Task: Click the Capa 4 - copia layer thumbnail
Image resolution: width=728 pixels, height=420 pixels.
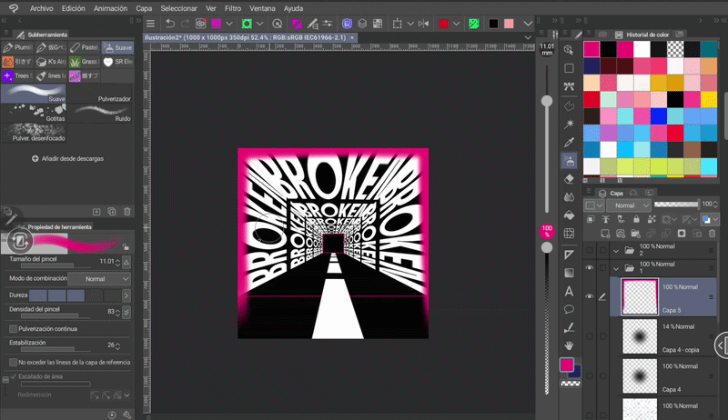Action: [638, 336]
